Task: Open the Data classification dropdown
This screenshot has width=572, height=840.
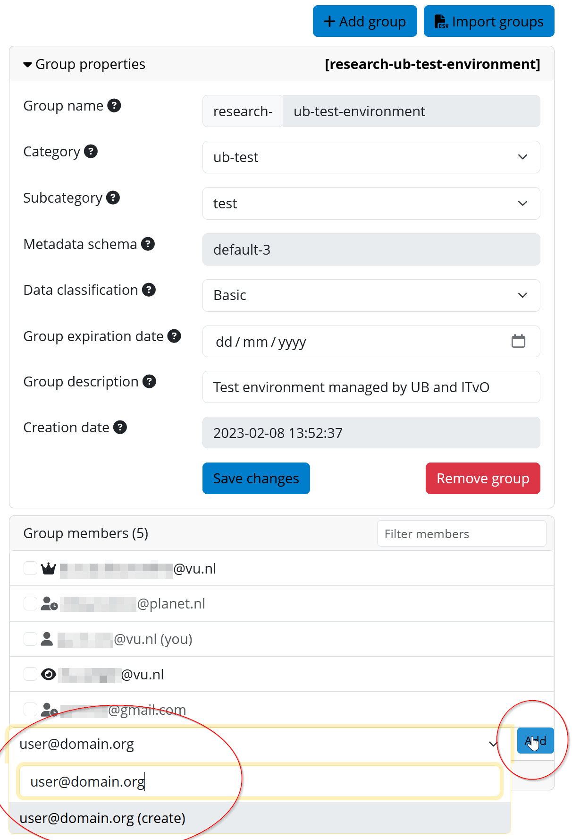Action: pos(371,295)
